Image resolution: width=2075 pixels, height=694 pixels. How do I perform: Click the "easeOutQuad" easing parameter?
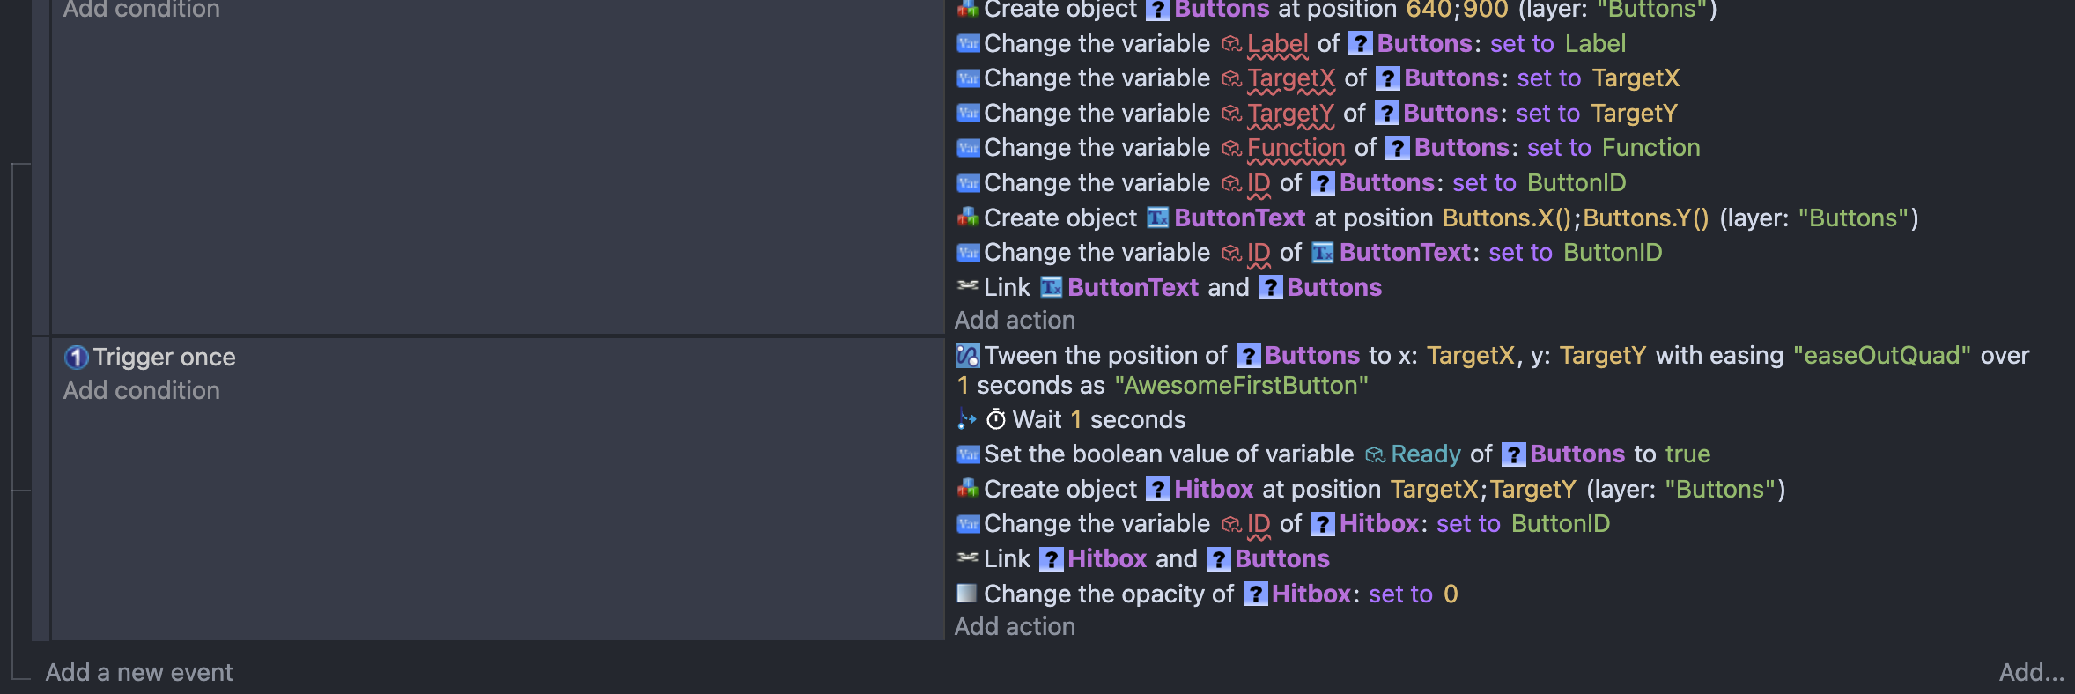(x=1882, y=356)
